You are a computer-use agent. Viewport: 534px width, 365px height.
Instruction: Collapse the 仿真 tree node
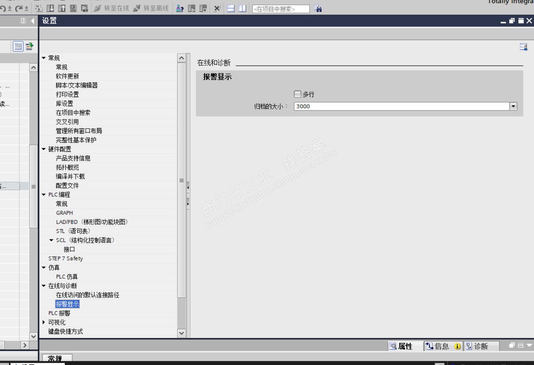point(43,268)
